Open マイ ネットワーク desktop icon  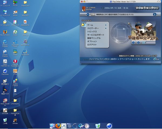pyautogui.click(x=5, y=13)
